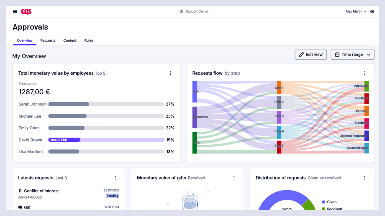Click the EQS logo
This screenshot has width=385, height=216.
26,12
